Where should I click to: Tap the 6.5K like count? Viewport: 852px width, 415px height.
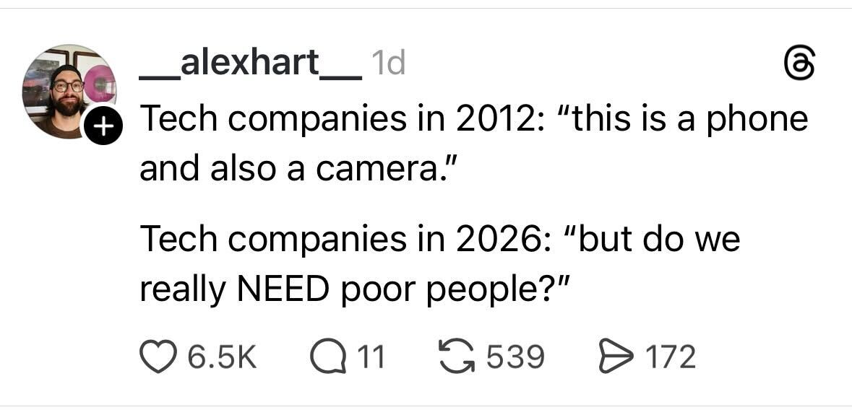(222, 357)
